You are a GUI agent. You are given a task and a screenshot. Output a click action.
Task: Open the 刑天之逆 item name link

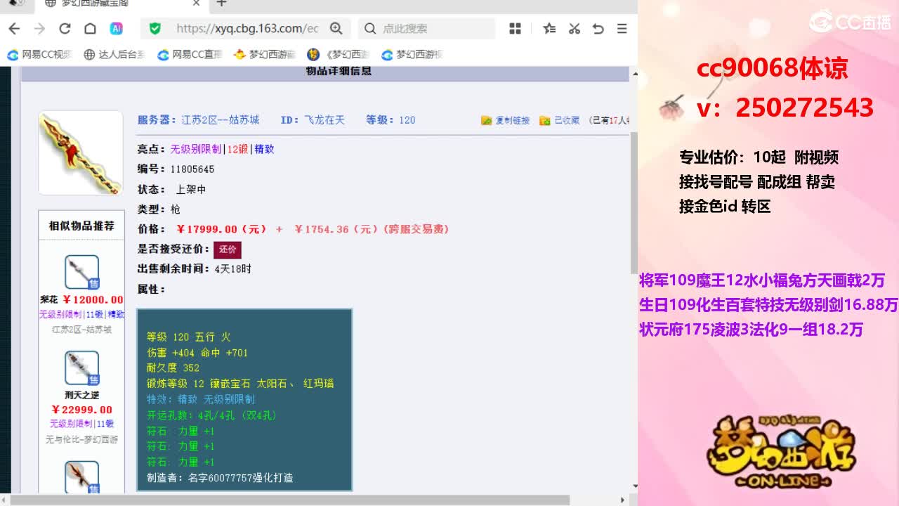tap(81, 396)
